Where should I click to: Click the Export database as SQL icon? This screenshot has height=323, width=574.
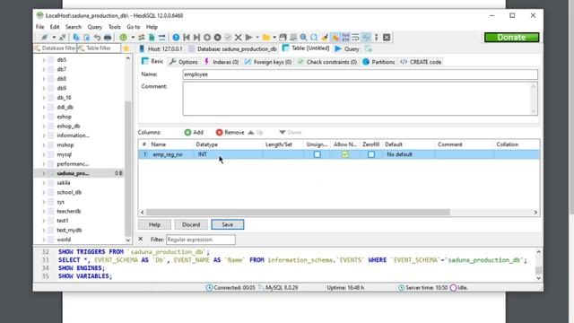point(152,38)
